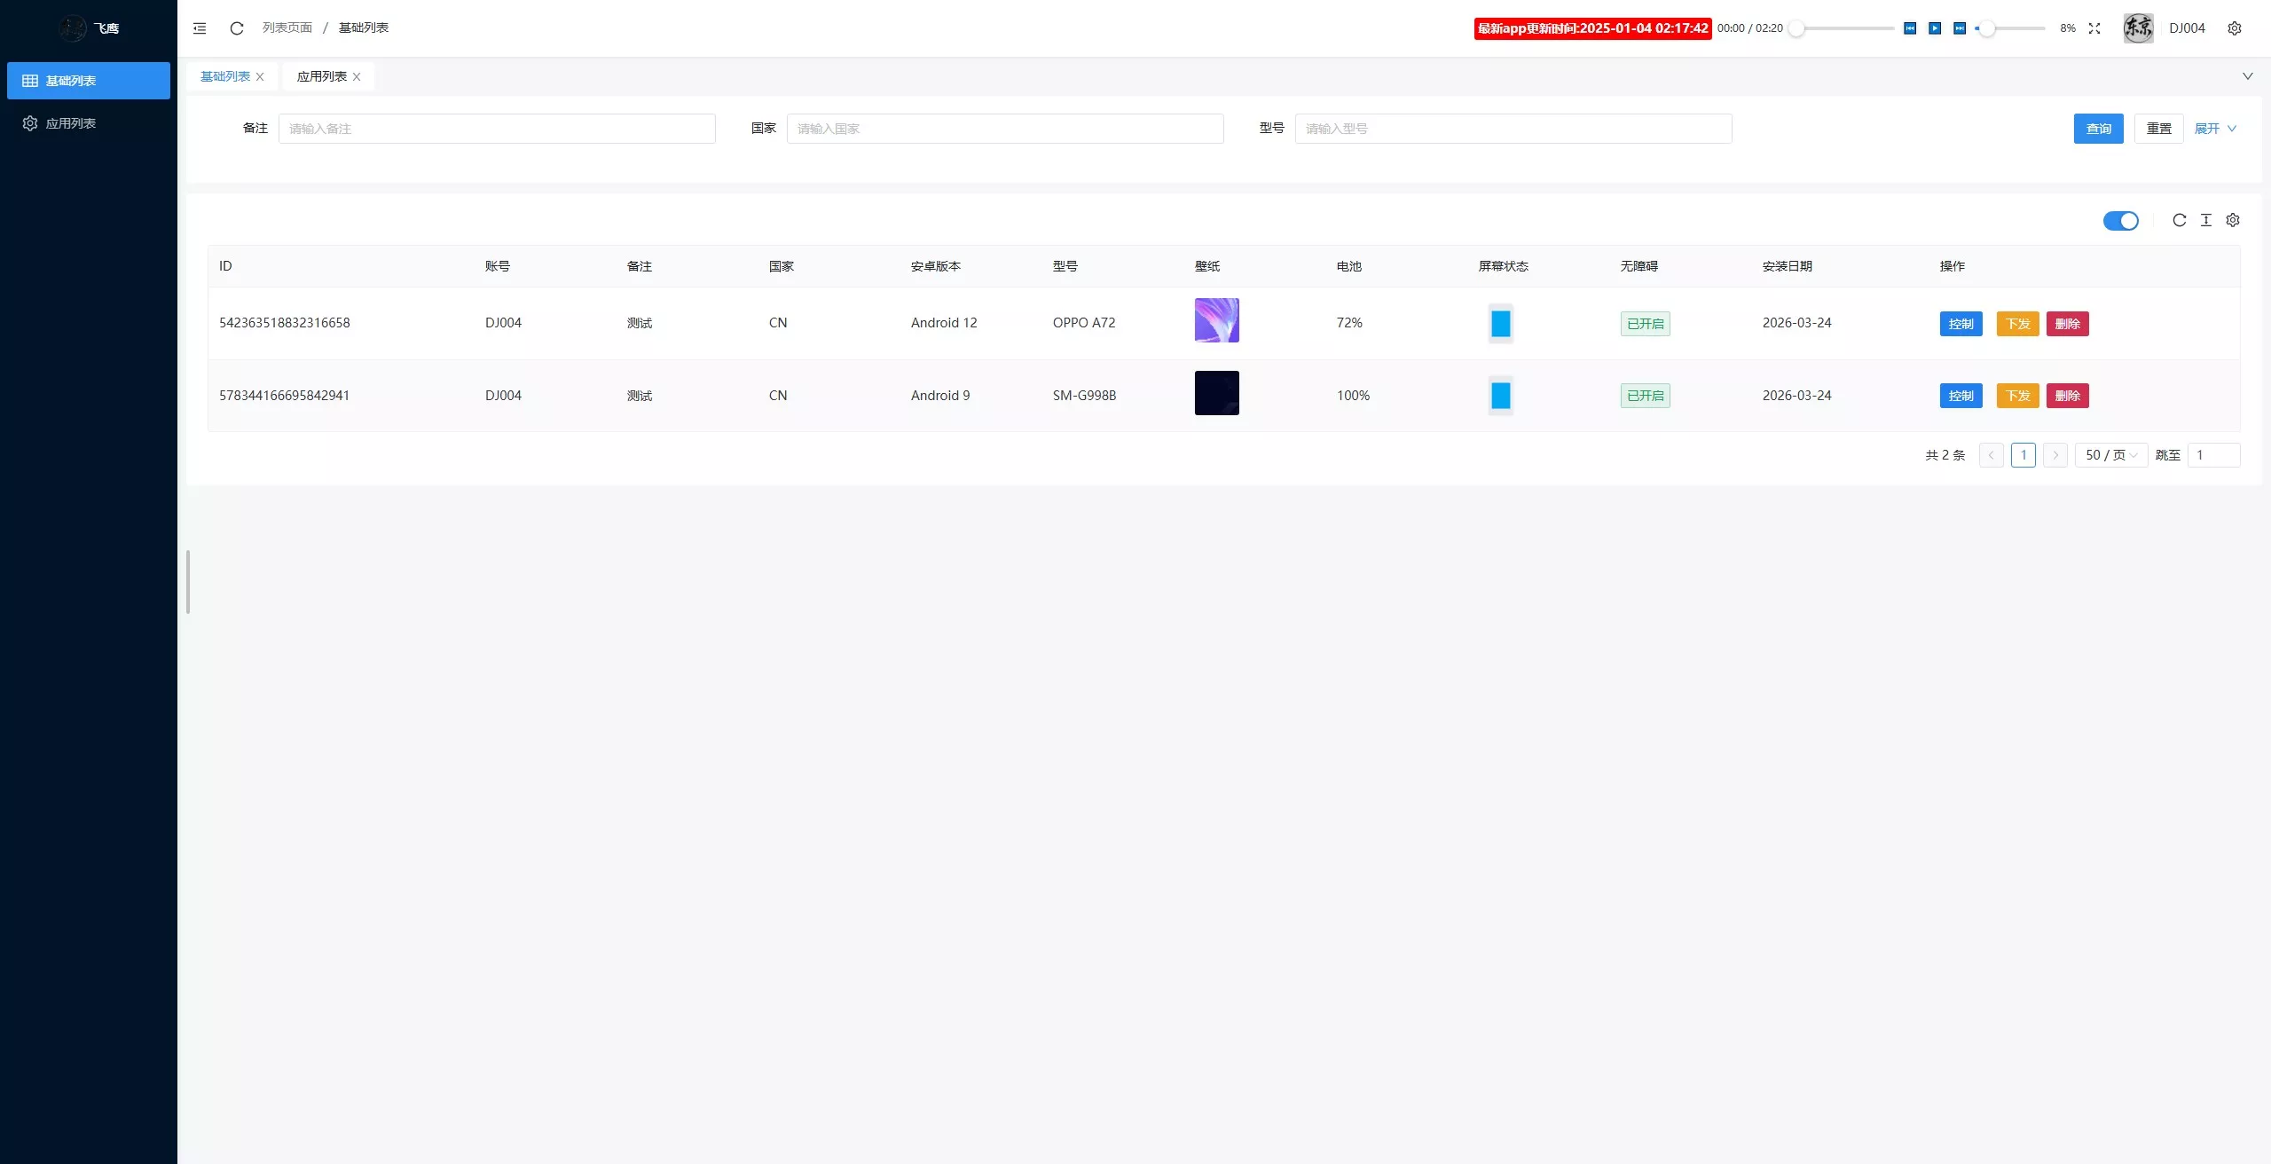Click the page refresh icon beside breadcrumb
2271x1164 pixels.
[235, 28]
